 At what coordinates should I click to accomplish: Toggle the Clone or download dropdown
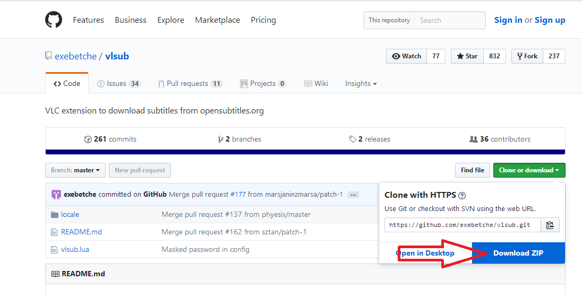(529, 171)
